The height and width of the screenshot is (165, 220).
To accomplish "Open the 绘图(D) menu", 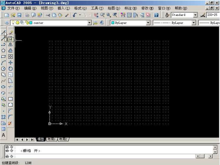I will point(114,8).
